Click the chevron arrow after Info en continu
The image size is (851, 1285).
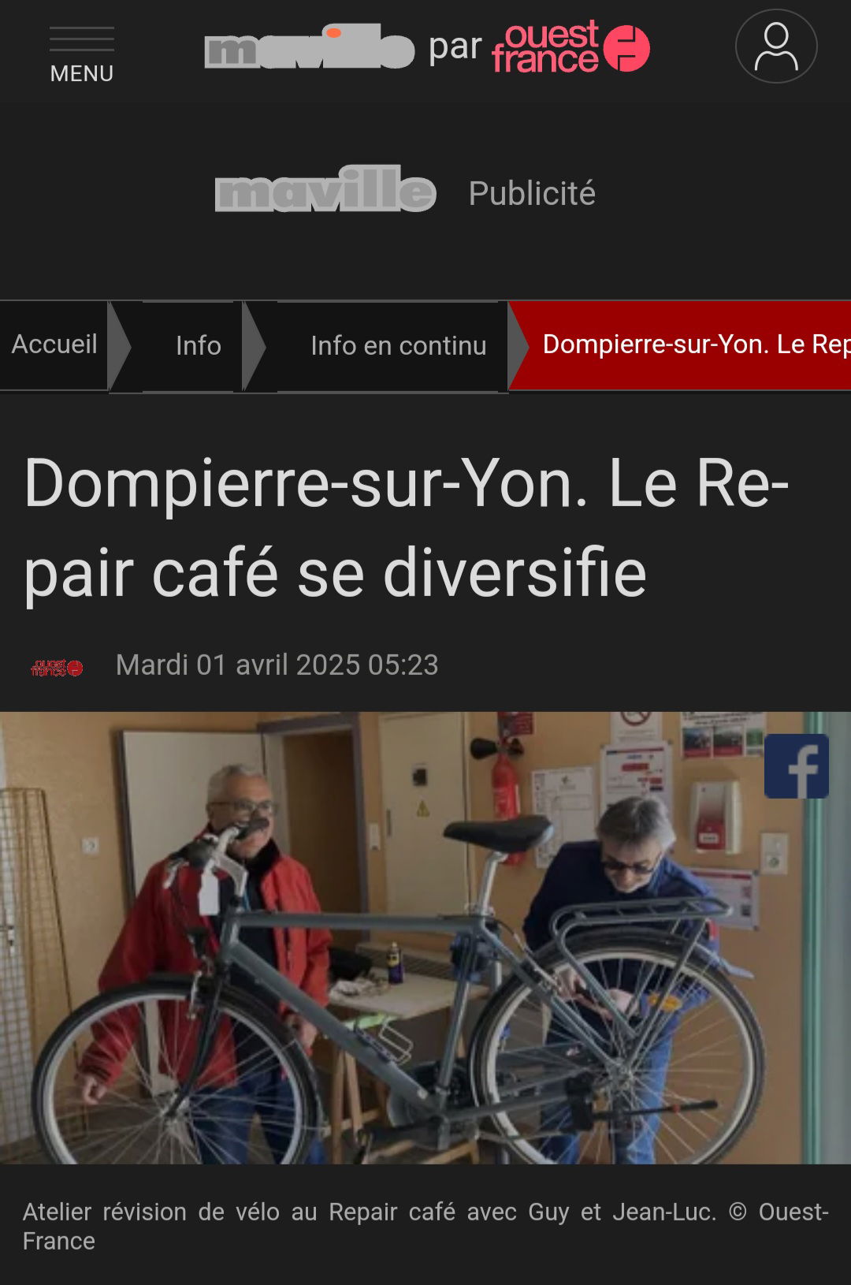(518, 346)
